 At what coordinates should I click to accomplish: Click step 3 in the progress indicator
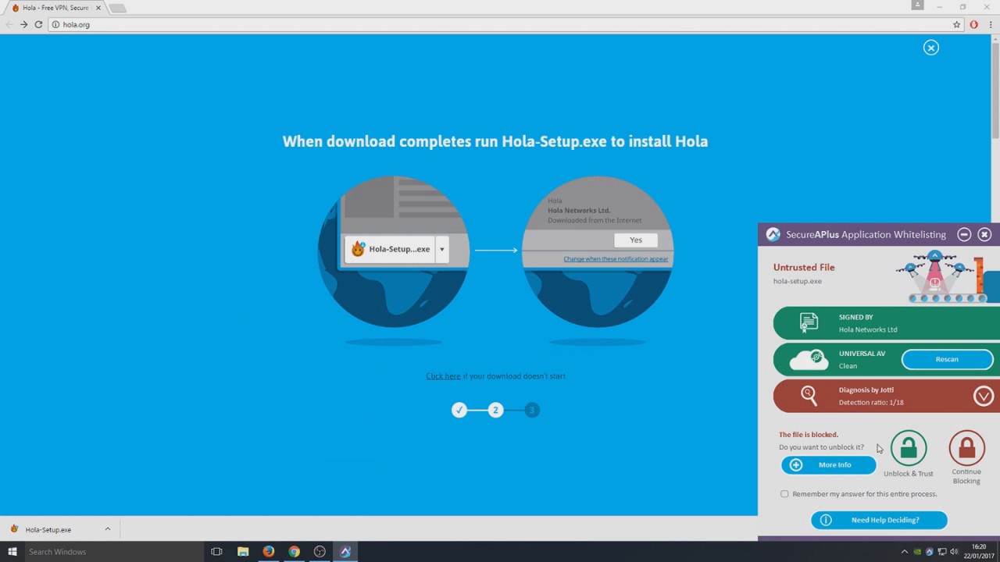click(532, 410)
